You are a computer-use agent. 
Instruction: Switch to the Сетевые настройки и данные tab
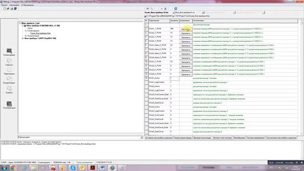tap(158, 138)
